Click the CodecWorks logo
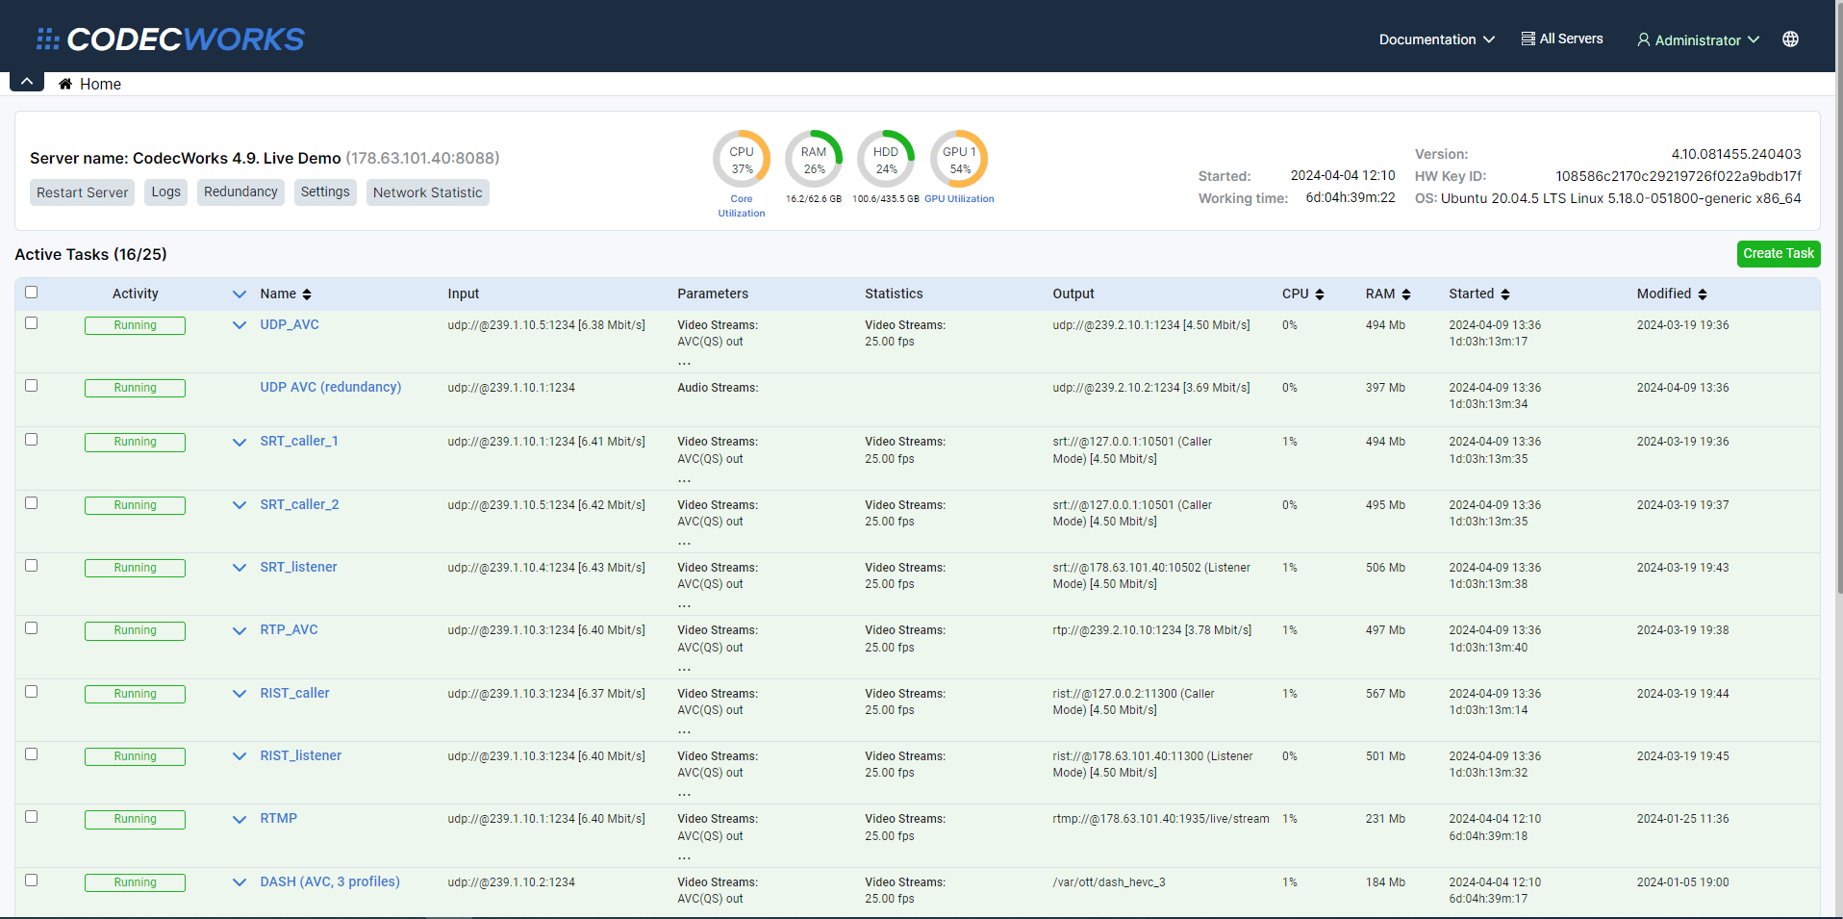Image resolution: width=1843 pixels, height=919 pixels. click(170, 39)
